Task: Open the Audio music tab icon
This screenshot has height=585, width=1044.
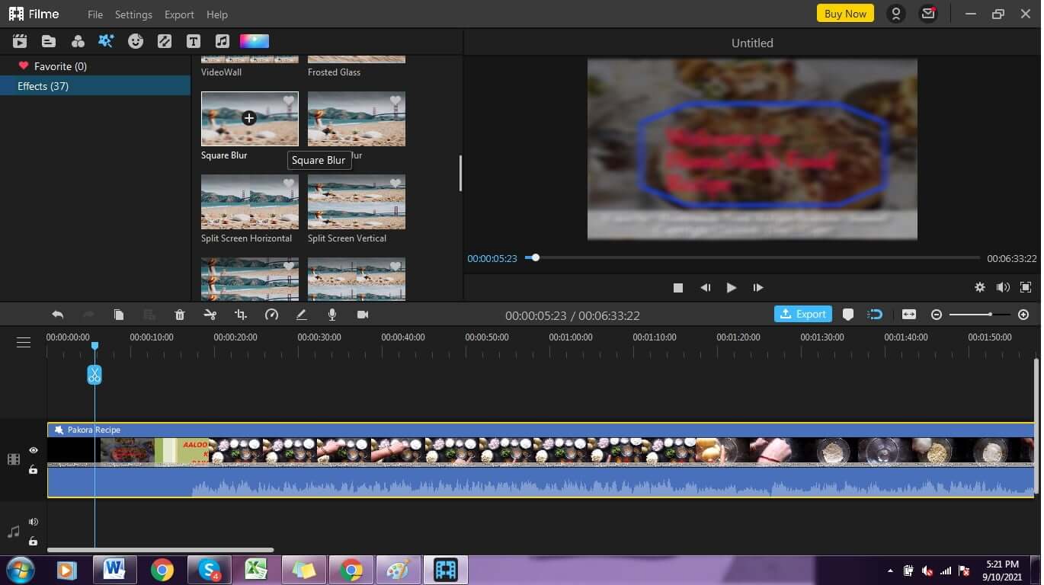Action: (x=222, y=41)
